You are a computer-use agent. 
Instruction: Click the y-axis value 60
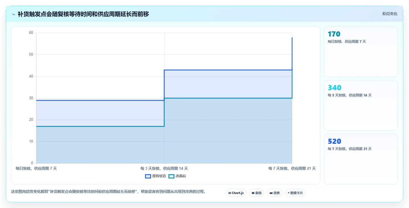(31, 33)
